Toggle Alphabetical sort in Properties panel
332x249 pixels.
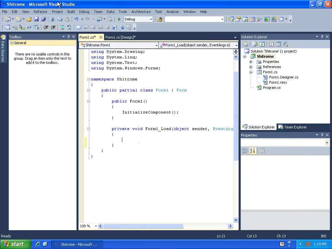click(253, 151)
